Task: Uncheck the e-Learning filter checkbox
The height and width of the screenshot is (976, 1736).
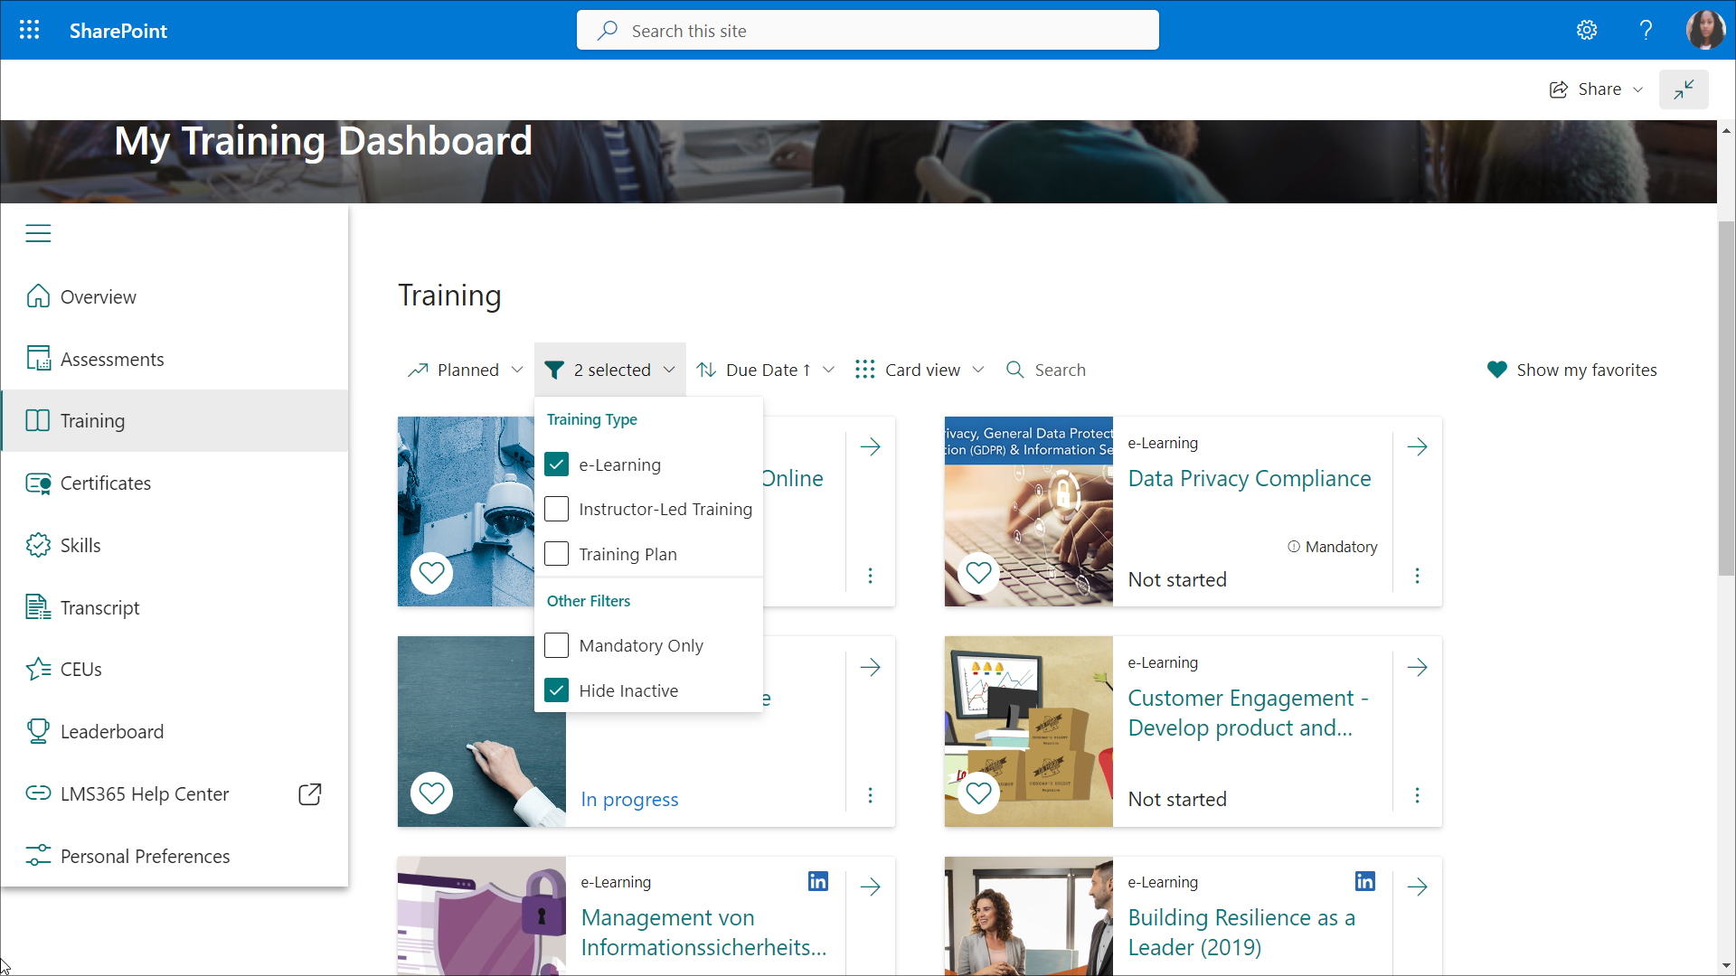Action: pos(557,465)
